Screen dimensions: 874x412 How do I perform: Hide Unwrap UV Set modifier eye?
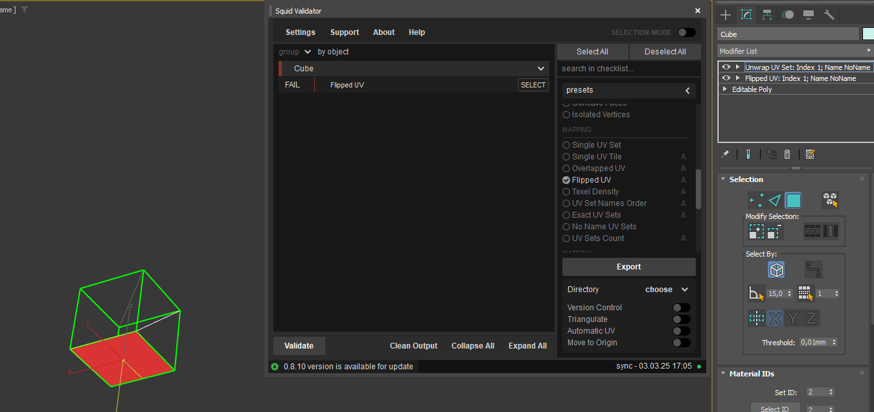pyautogui.click(x=726, y=67)
